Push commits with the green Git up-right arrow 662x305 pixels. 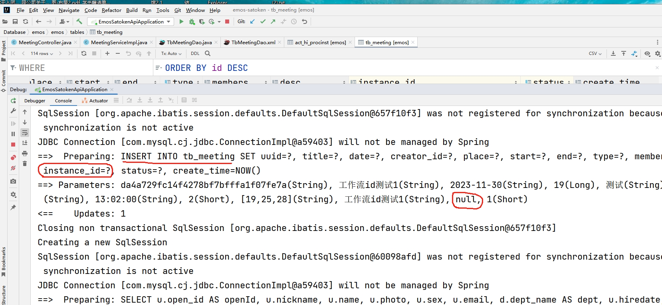(273, 22)
